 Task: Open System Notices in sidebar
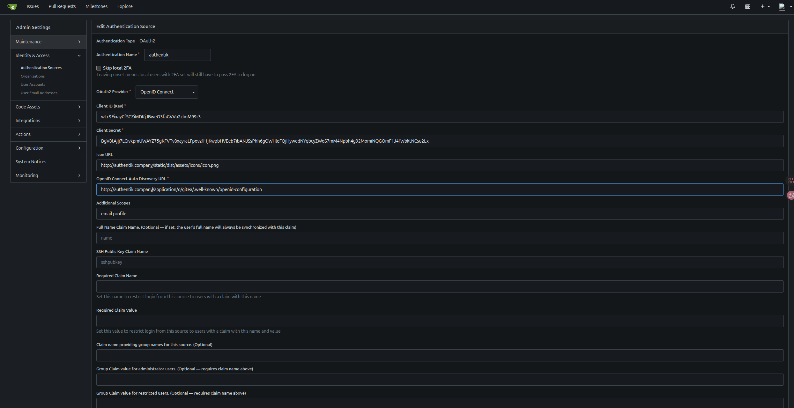(31, 162)
